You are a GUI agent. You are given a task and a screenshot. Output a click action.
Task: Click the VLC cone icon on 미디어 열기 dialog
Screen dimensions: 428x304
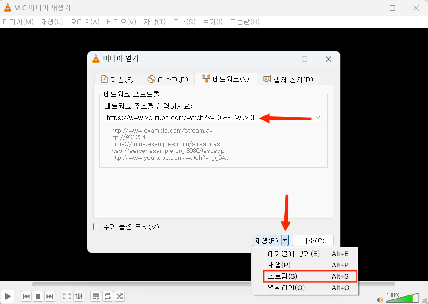pyautogui.click(x=96, y=59)
